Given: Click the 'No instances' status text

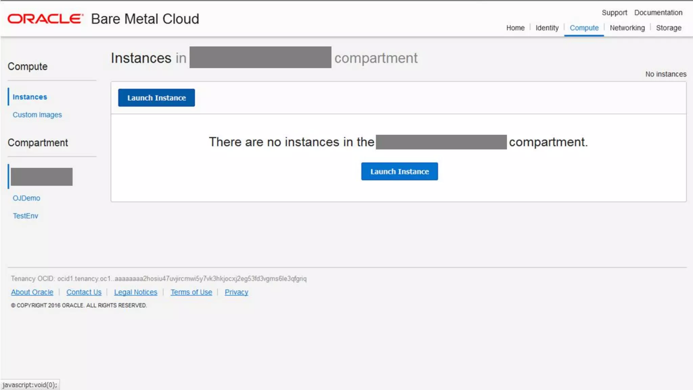Looking at the screenshot, I should (x=666, y=74).
